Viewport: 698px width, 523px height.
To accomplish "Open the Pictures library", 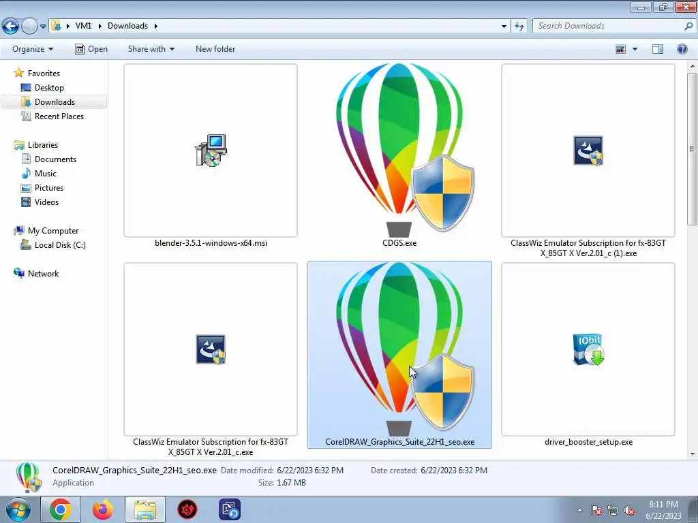I will click(49, 188).
